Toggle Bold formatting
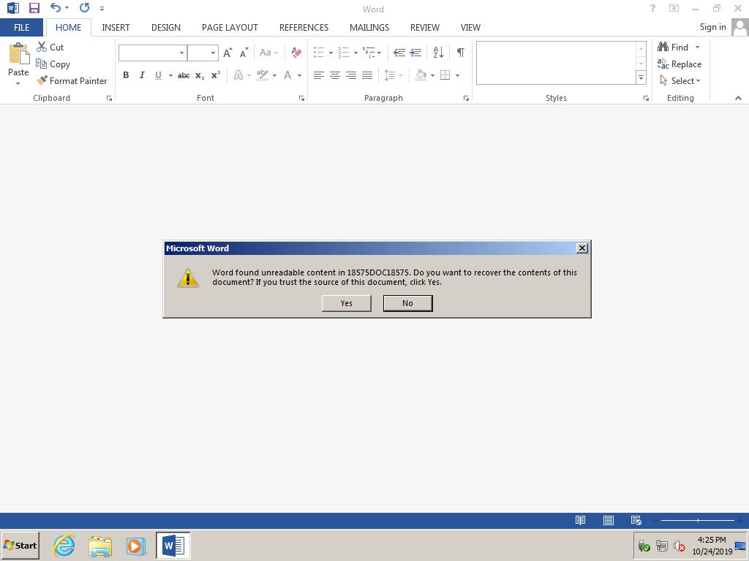The height and width of the screenshot is (561, 749). pyautogui.click(x=126, y=75)
